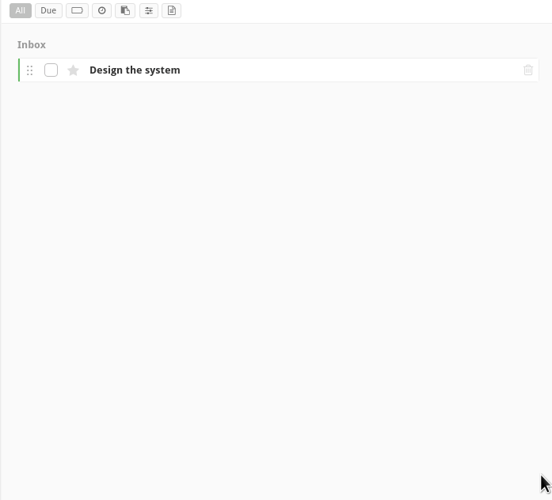
Task: Click the clipboard paste icon
Action: tap(125, 10)
